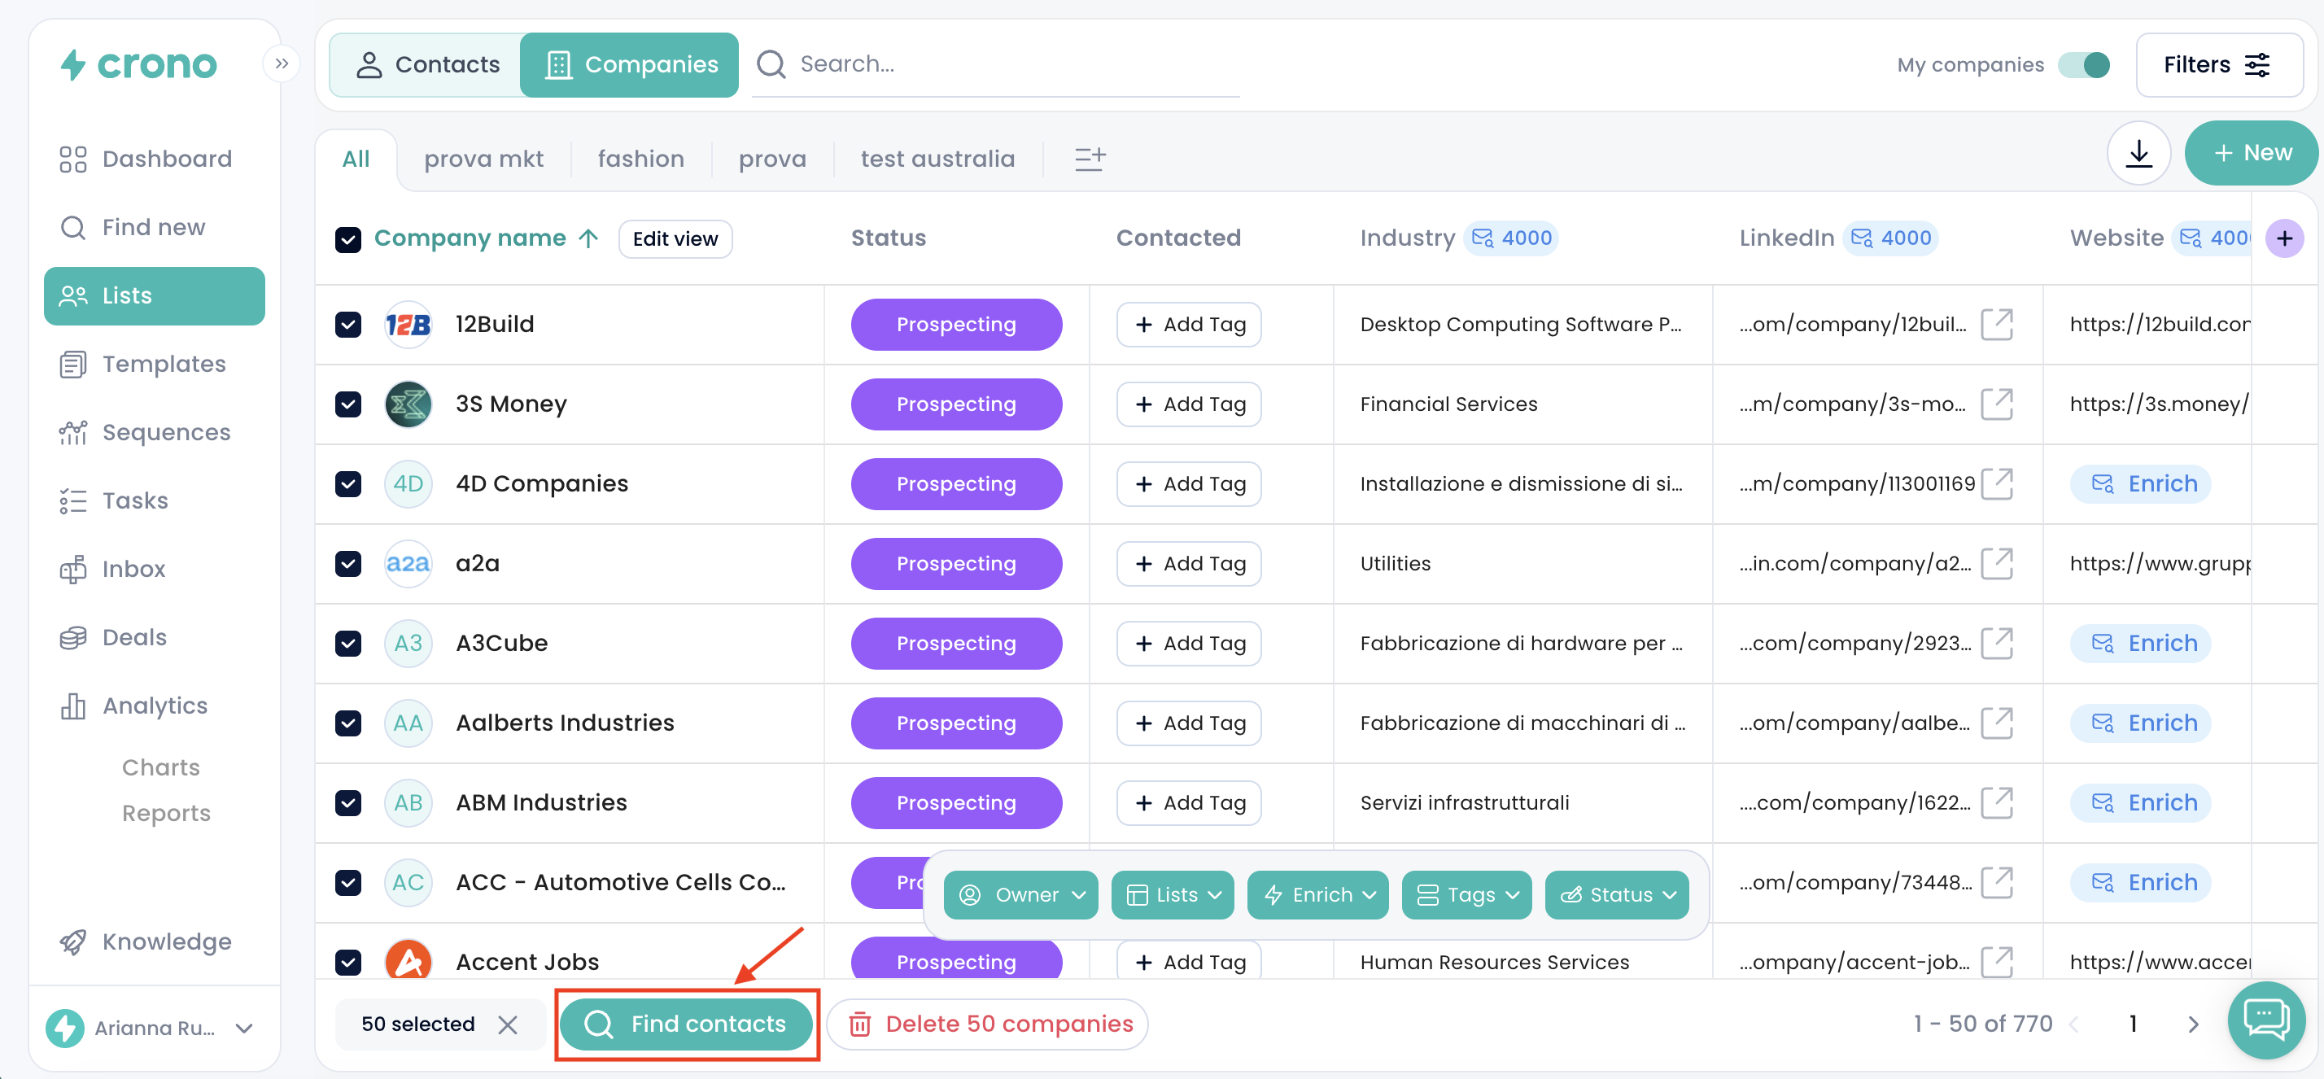
Task: Click the download export icon
Action: tap(2138, 153)
